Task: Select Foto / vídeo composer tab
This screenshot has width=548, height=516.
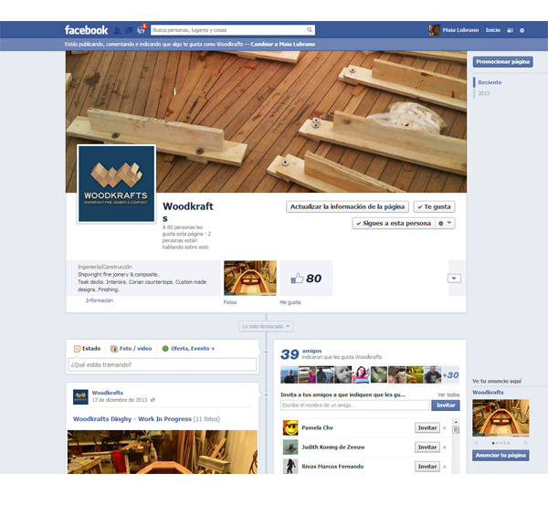Action: [131, 349]
